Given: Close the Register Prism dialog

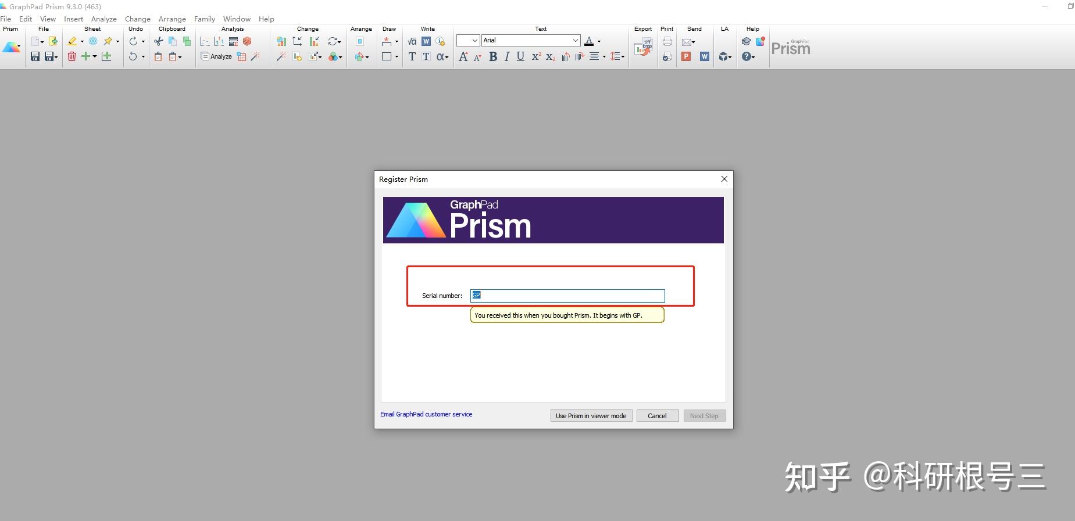Looking at the screenshot, I should [724, 179].
